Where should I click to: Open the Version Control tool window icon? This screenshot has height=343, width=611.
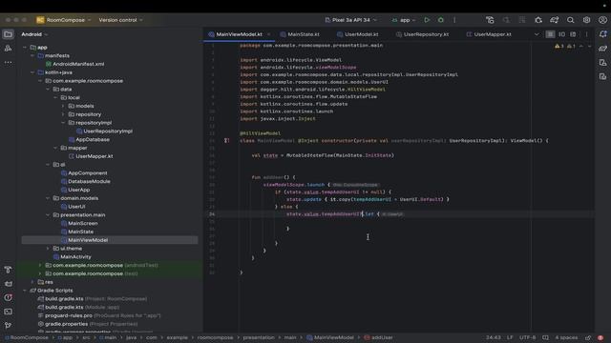[x=8, y=326]
